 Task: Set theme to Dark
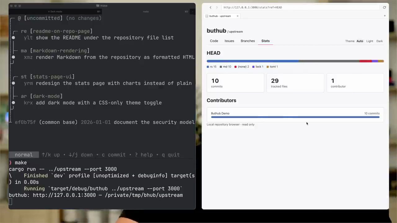click(380, 41)
